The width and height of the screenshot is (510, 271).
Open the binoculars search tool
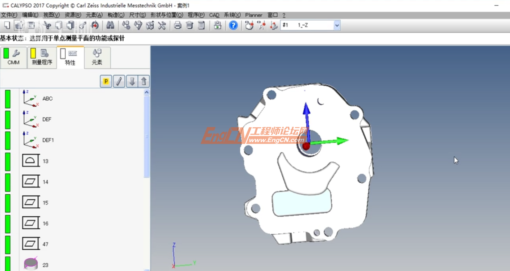(x=111, y=25)
